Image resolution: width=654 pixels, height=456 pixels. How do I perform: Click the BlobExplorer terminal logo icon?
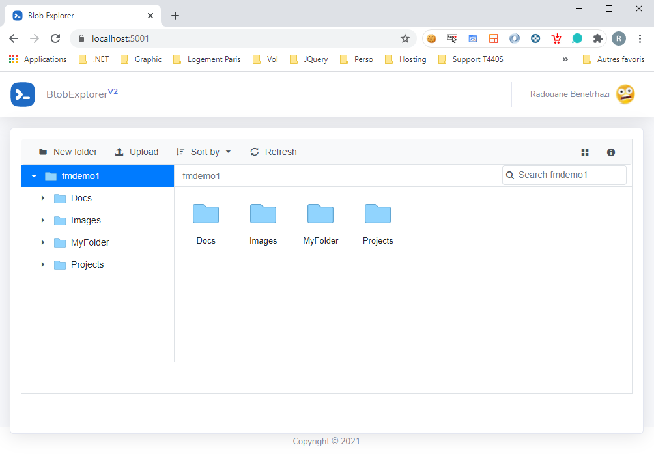[23, 94]
